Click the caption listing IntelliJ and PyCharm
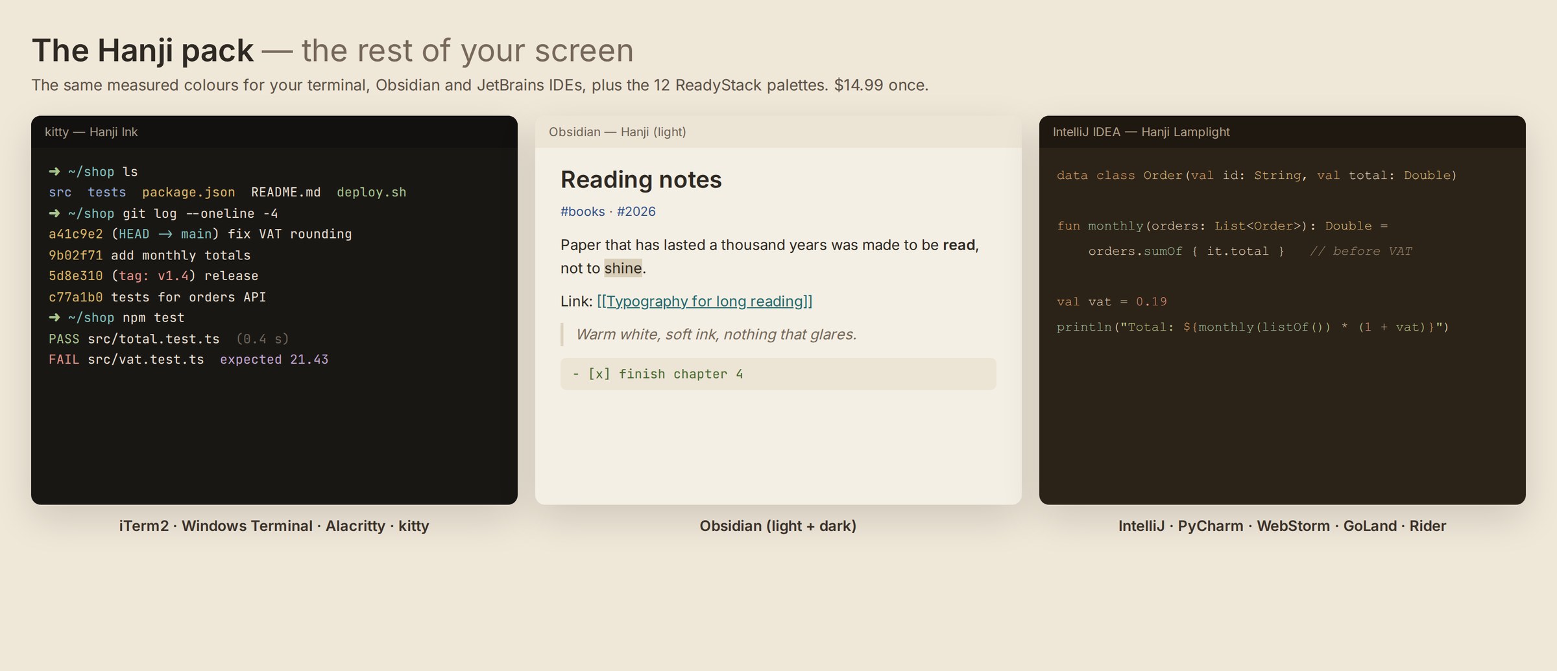Screen dimensions: 1557x671 click(x=1282, y=526)
